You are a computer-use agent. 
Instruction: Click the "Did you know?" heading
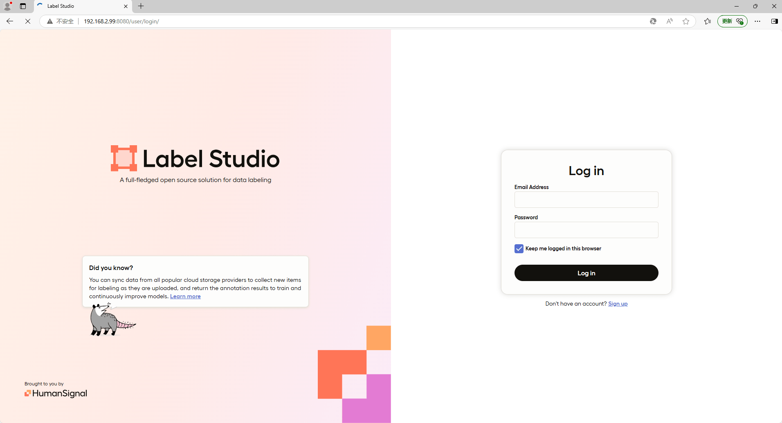coord(111,268)
